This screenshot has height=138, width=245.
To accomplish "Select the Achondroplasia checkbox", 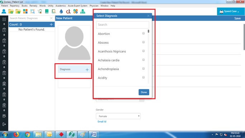I will point(143,69).
